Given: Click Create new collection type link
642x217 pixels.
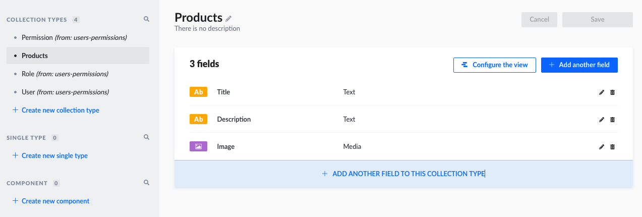Looking at the screenshot, I should (60, 110).
